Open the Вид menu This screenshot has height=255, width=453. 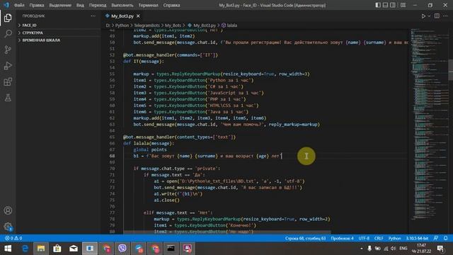pyautogui.click(x=80, y=5)
